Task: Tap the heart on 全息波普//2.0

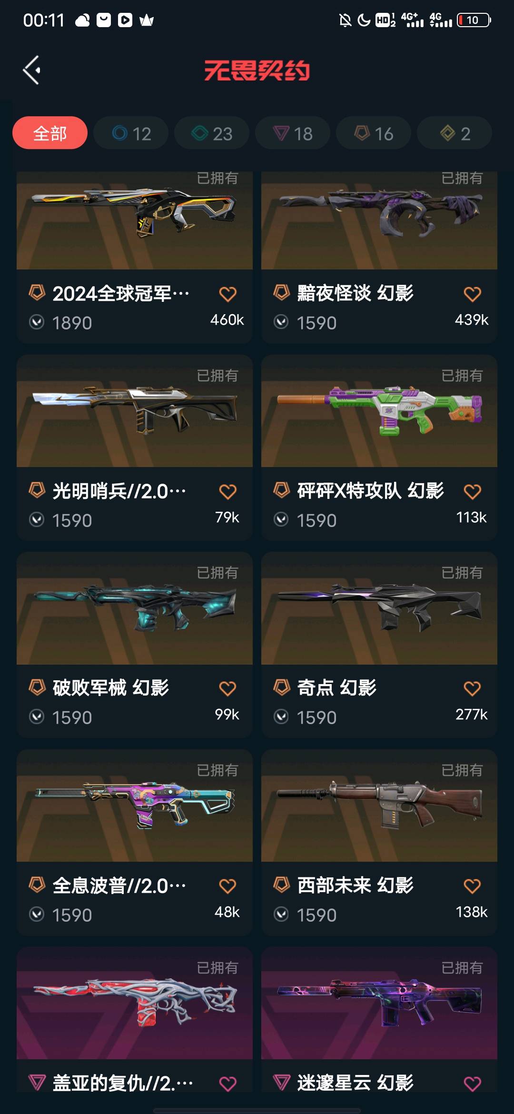Action: click(x=227, y=886)
